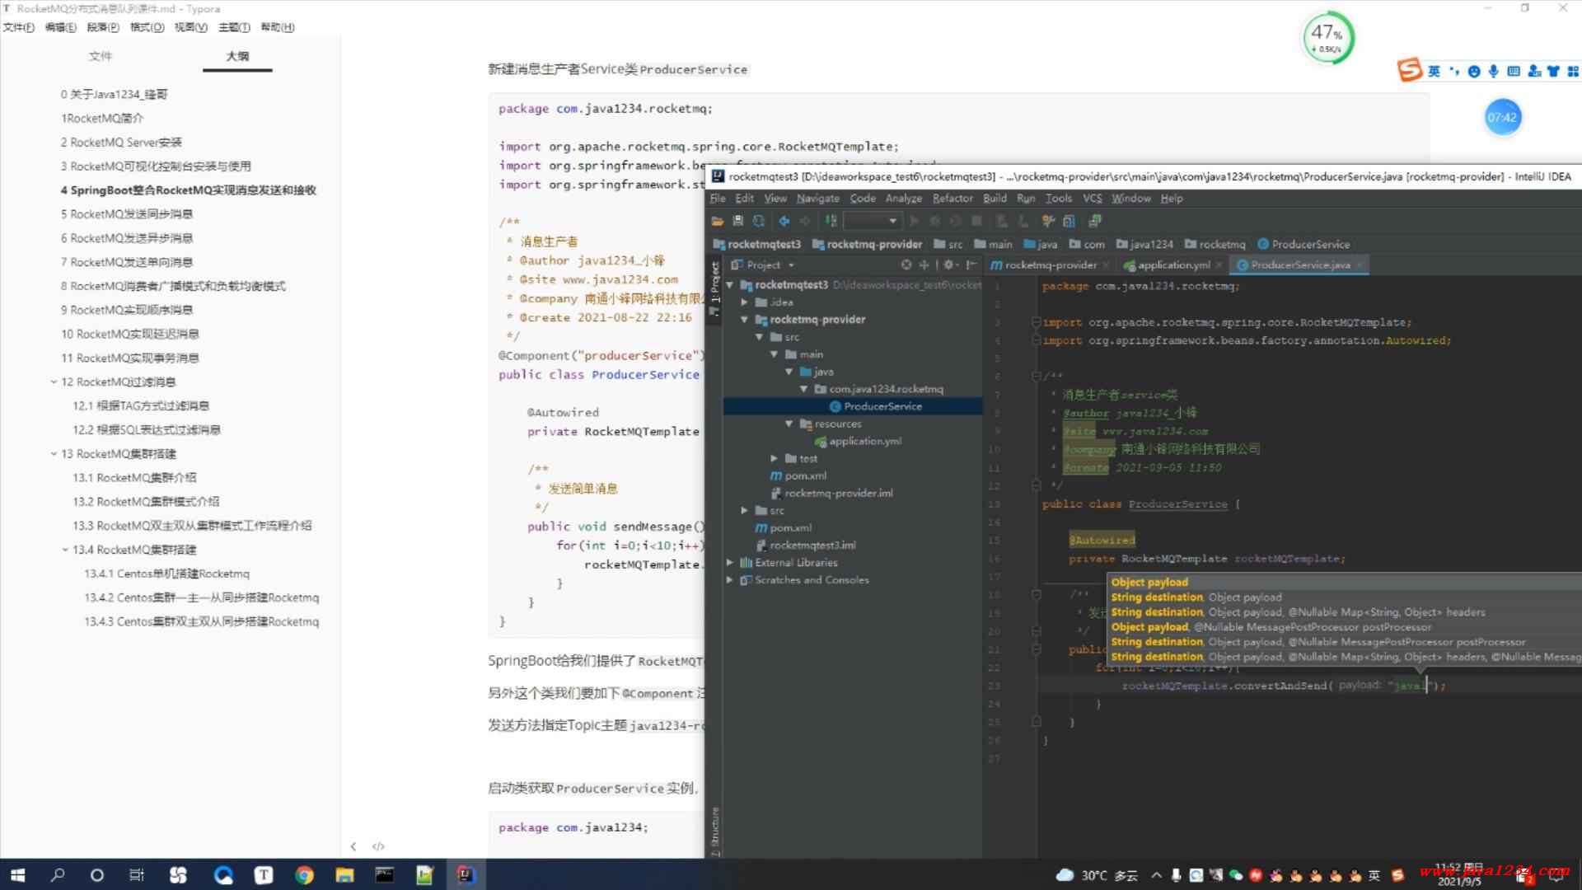
Task: Click the Project Structure icon in IntelliJ toolbar
Action: (1069, 221)
